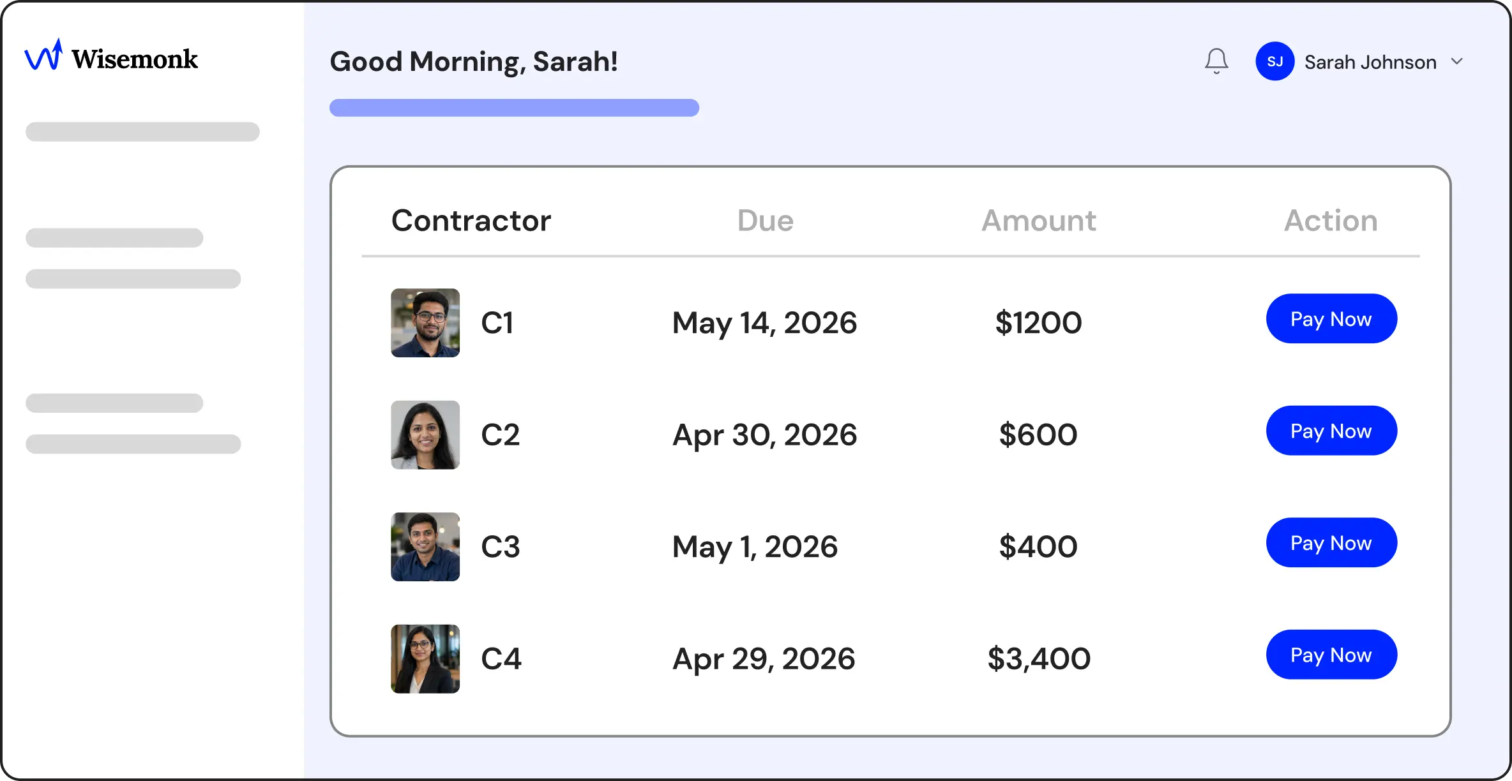Open contractor C1's profile photo
The height and width of the screenshot is (781, 1512).
click(x=425, y=323)
